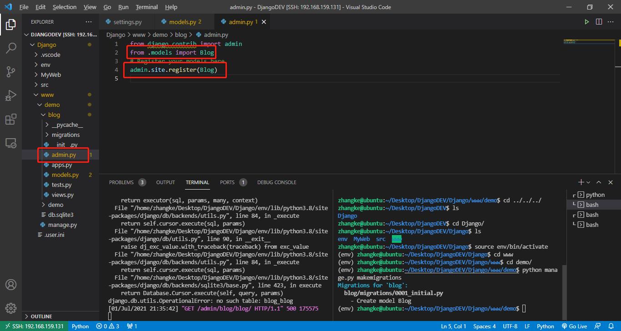Open the Source Control view
Image resolution: width=621 pixels, height=331 pixels.
click(x=10, y=71)
